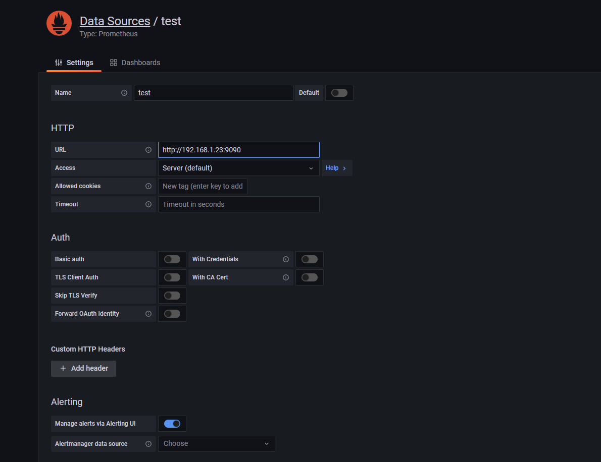The width and height of the screenshot is (601, 462).
Task: Click the Add header button
Action: point(83,368)
